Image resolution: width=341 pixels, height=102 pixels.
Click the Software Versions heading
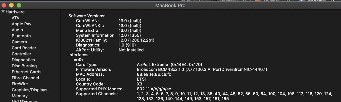[87, 16]
